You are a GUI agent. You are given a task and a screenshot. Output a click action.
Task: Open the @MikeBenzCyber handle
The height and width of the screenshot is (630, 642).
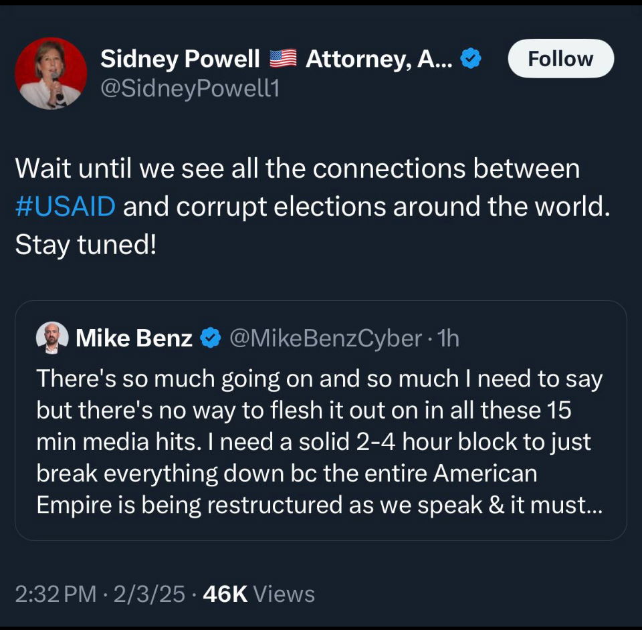[x=325, y=338]
